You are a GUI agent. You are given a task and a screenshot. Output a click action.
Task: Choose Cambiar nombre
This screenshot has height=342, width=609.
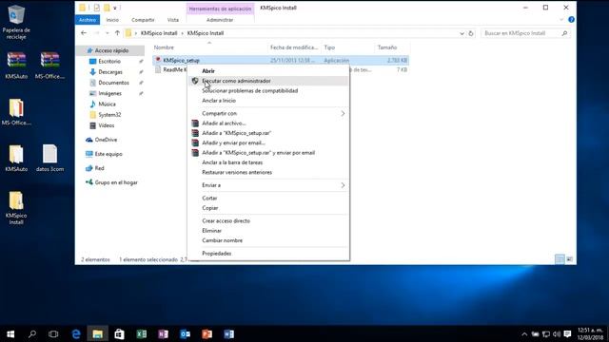click(x=268, y=240)
